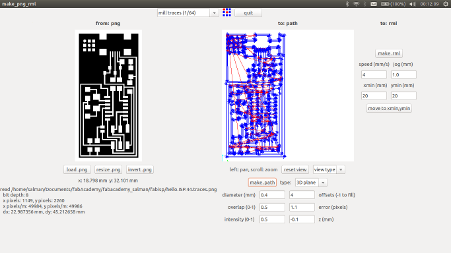This screenshot has height=253, width=451.
Task: Click the quit button
Action: pos(248,13)
